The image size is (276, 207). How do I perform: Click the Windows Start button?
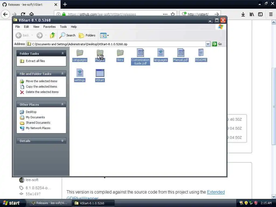11,203
